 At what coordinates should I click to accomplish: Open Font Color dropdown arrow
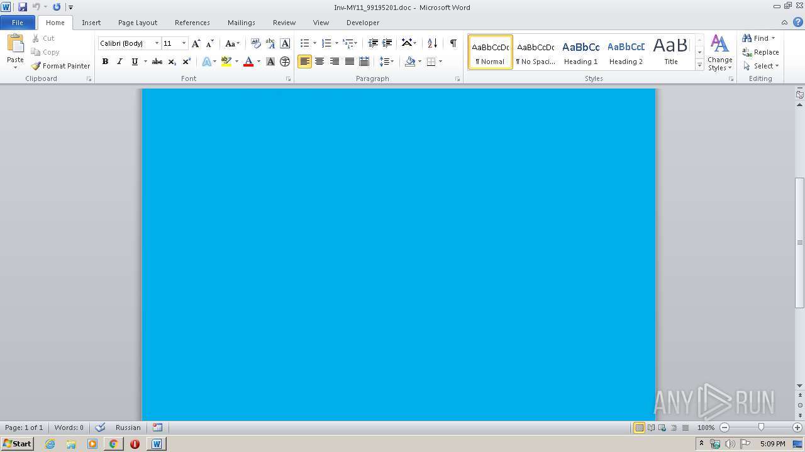[x=258, y=62]
